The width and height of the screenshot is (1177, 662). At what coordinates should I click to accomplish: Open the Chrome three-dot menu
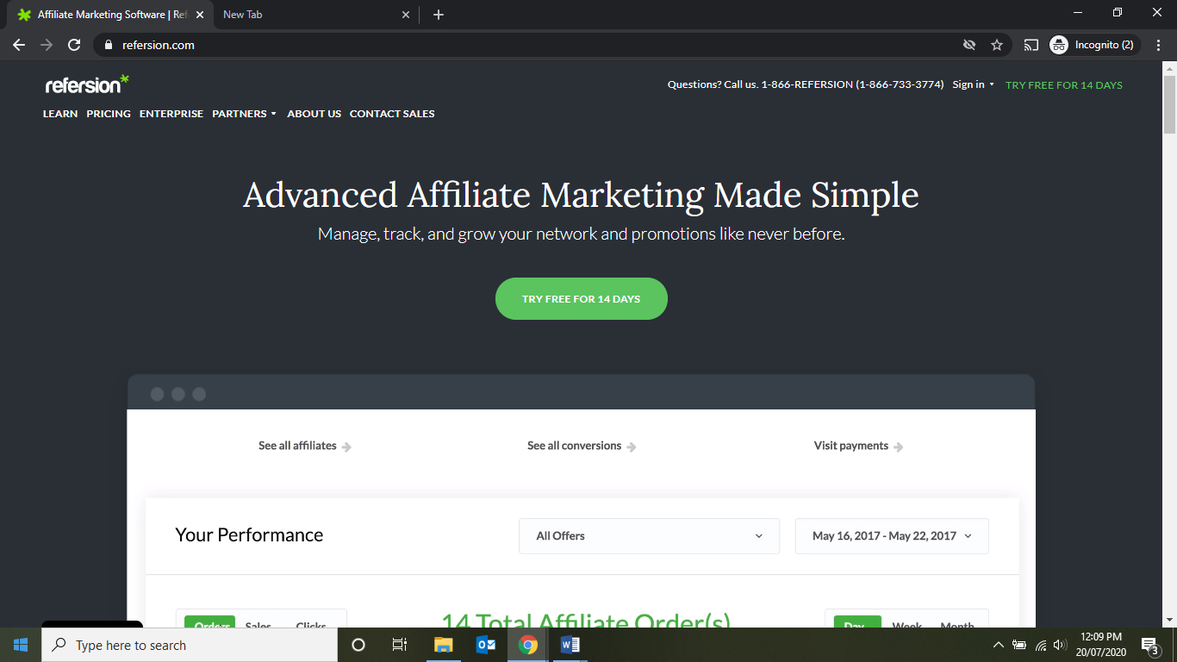click(x=1159, y=45)
